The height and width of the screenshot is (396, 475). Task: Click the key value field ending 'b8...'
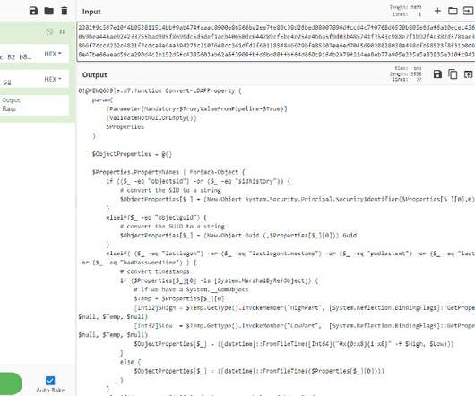click(17, 56)
